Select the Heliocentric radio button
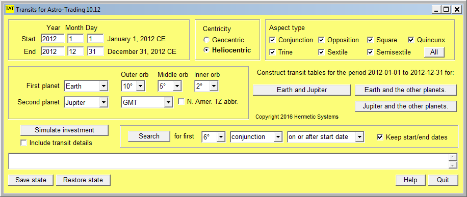This screenshot has height=197, width=467. point(206,50)
